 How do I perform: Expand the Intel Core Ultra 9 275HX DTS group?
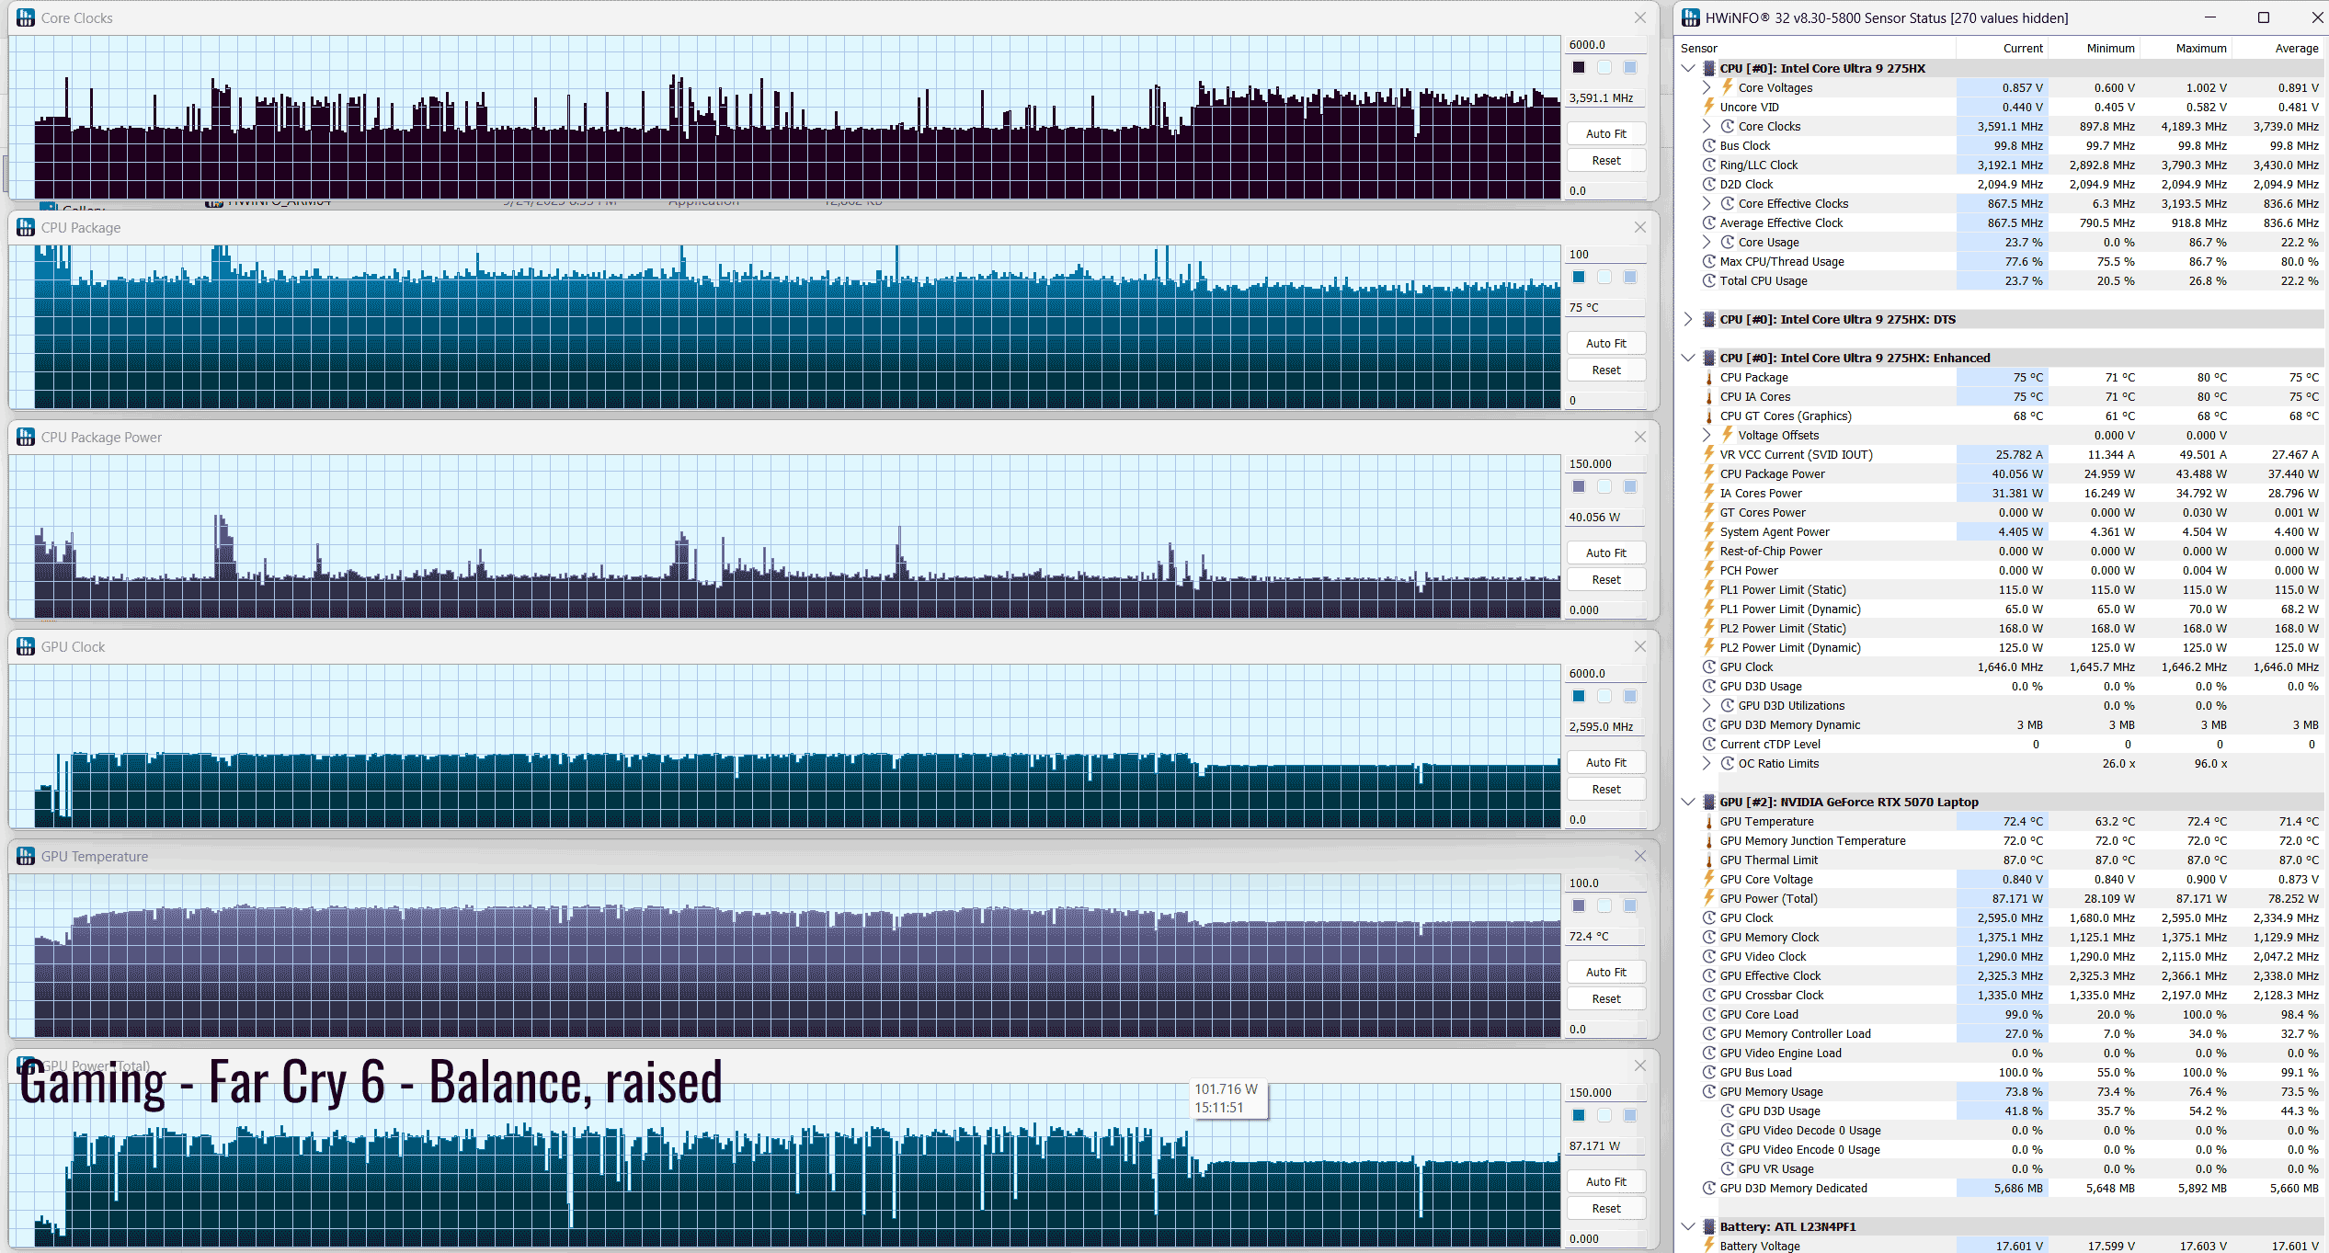[1688, 319]
